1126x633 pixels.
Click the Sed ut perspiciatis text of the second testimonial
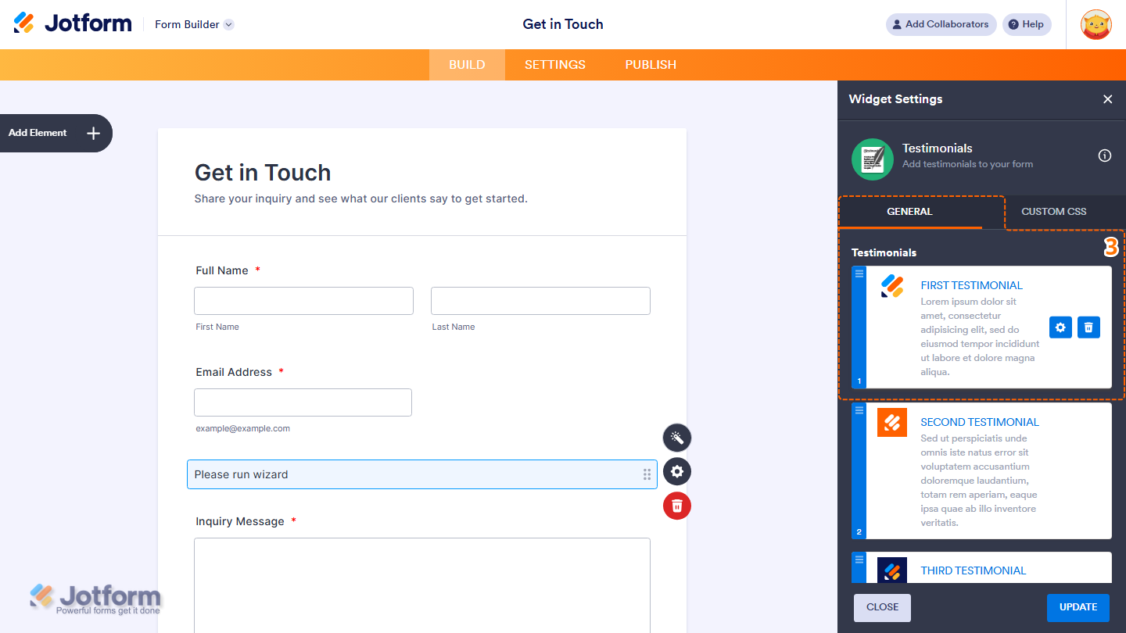click(979, 481)
